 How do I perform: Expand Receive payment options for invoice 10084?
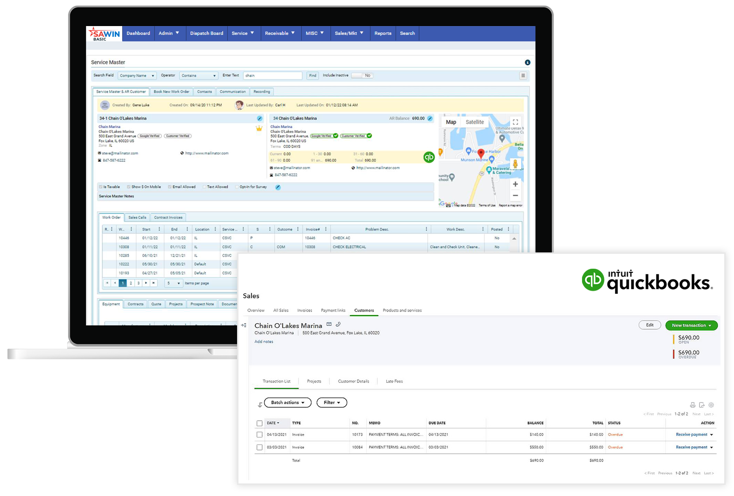[712, 448]
